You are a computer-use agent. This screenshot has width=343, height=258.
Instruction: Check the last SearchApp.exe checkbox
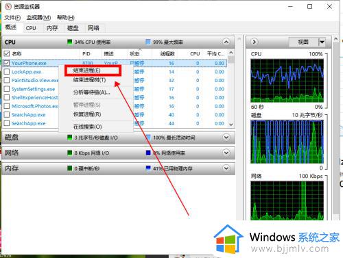7,123
